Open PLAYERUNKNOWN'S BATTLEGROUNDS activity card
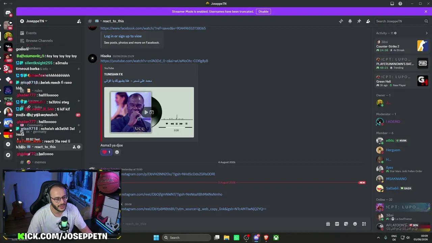This screenshot has height=243, width=432. click(x=402, y=63)
